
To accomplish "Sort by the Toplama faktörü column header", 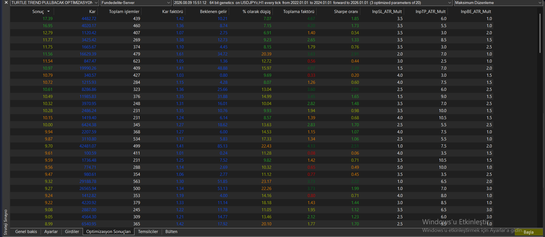I will coord(299,12).
